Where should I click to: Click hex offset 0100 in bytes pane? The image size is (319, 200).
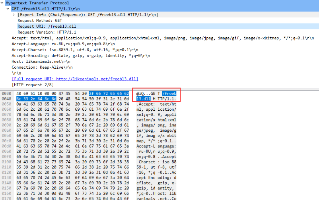[x=6, y=162]
